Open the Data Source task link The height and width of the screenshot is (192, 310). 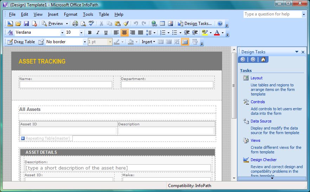[261, 121]
